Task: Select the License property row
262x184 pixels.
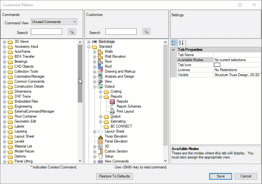Action: pos(219,70)
